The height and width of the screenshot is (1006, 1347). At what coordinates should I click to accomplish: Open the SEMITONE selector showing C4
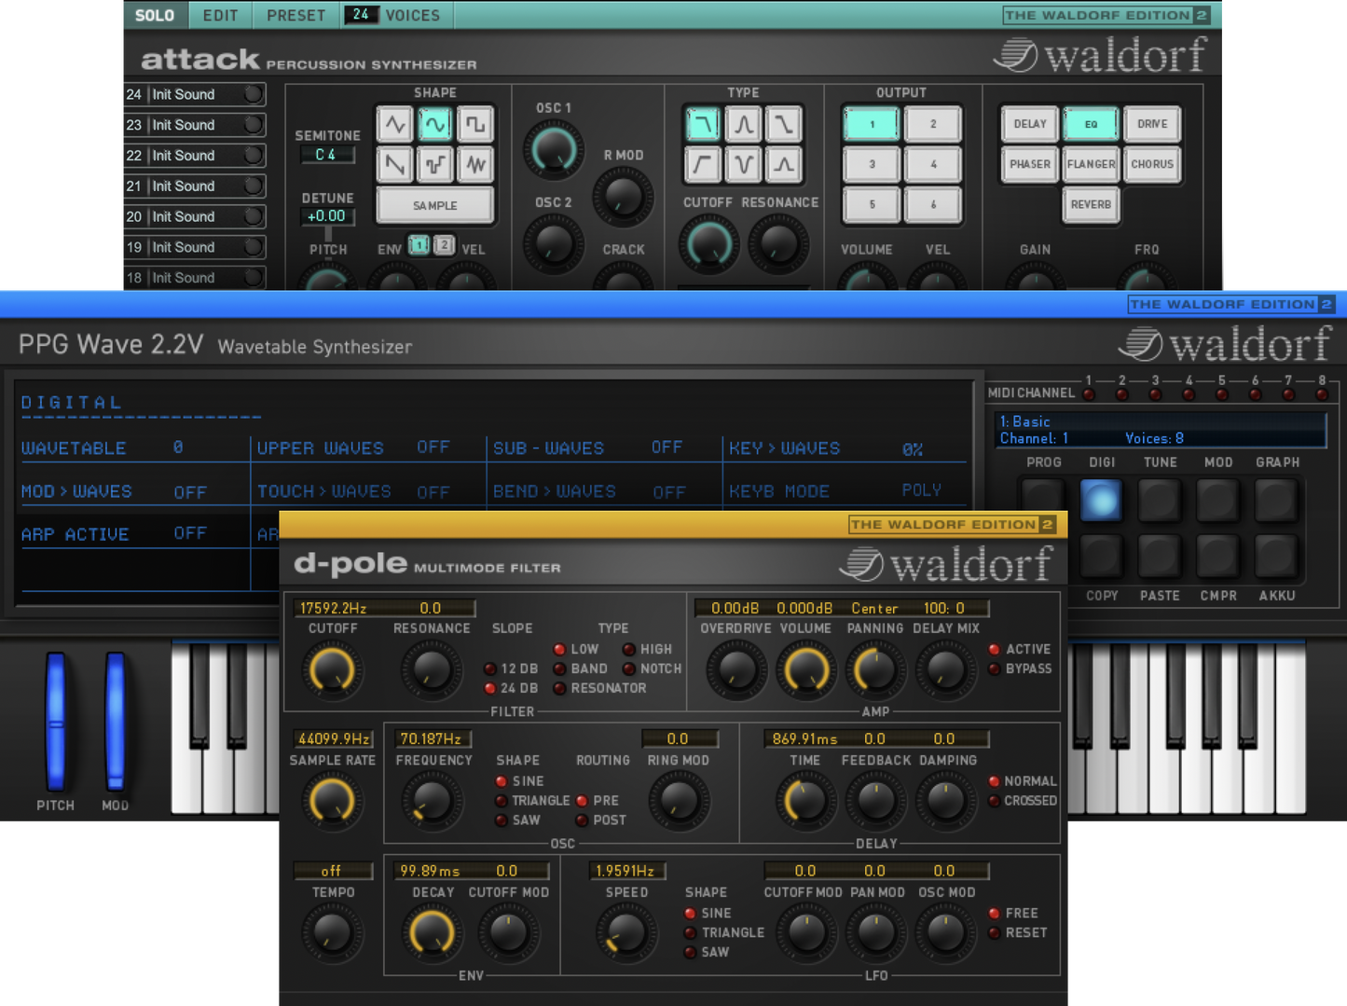(x=328, y=155)
